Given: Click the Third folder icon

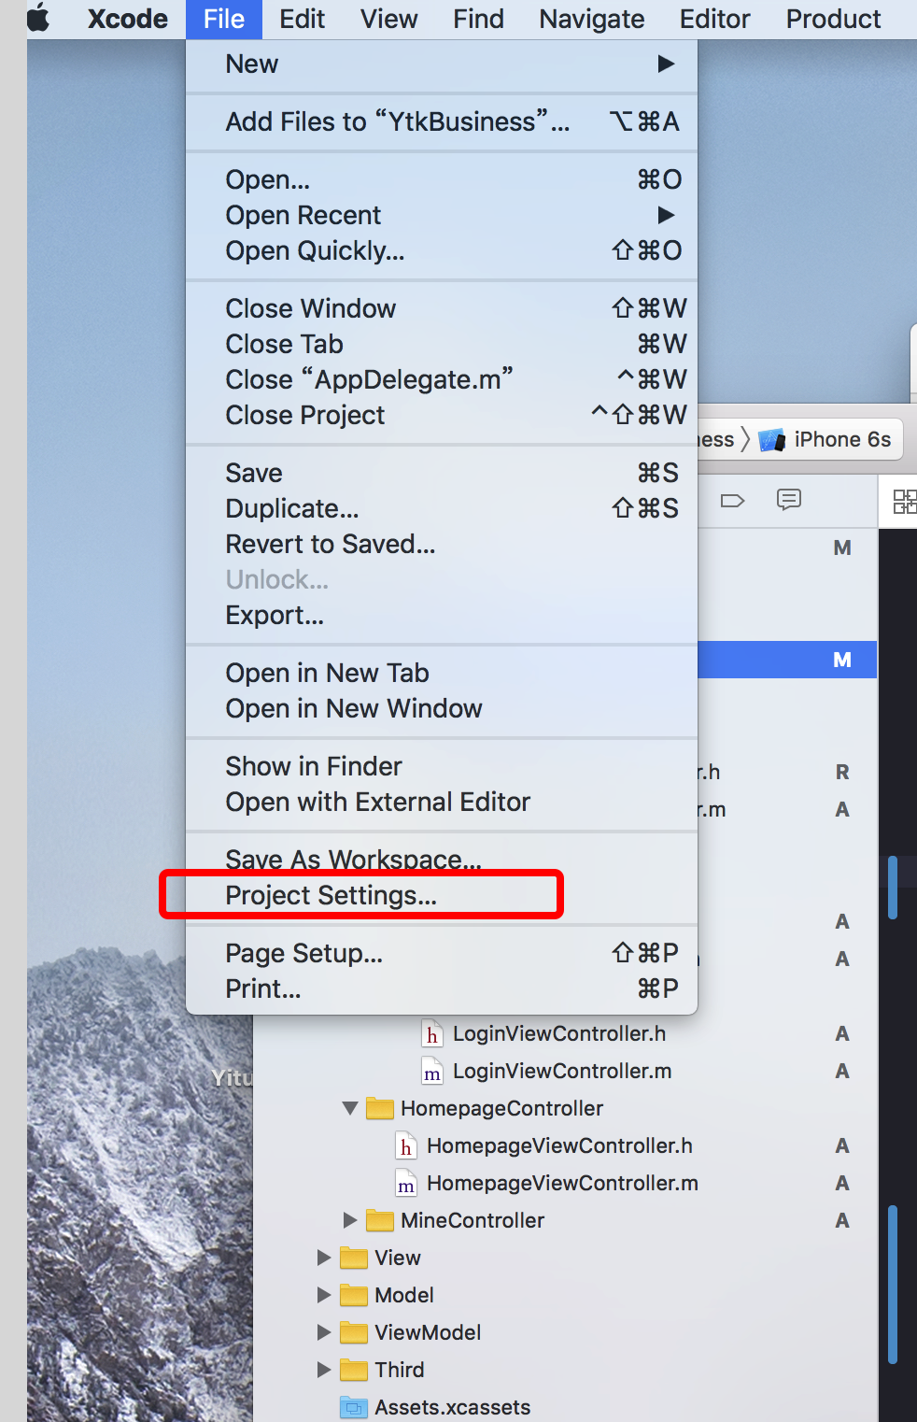Looking at the screenshot, I should tap(354, 1370).
